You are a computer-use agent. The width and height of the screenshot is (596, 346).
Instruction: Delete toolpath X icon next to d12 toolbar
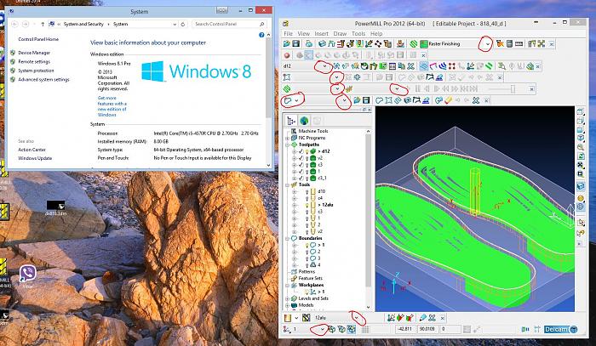(410, 66)
